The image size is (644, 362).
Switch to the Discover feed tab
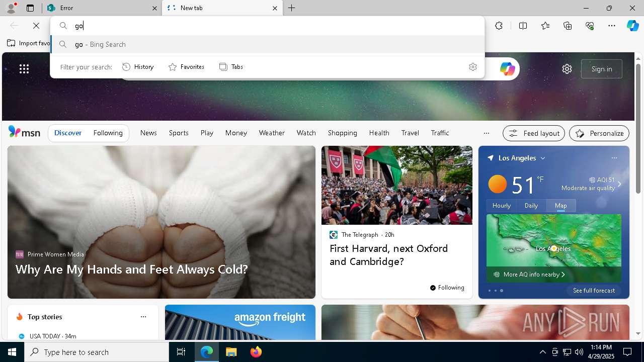click(x=68, y=133)
